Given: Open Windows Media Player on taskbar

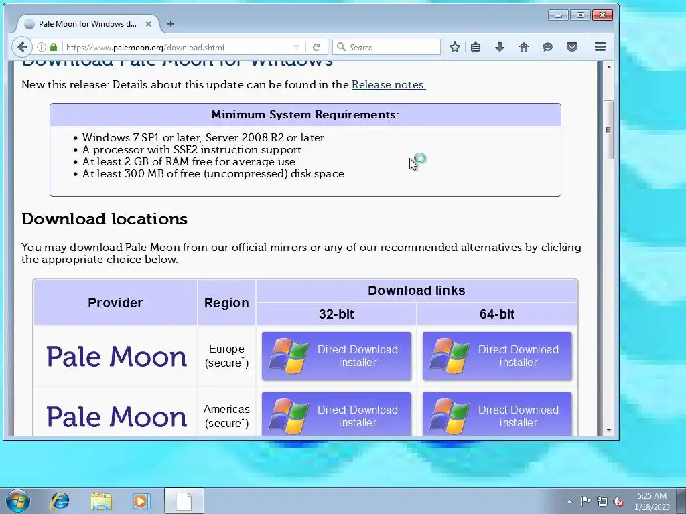Looking at the screenshot, I should (x=141, y=501).
